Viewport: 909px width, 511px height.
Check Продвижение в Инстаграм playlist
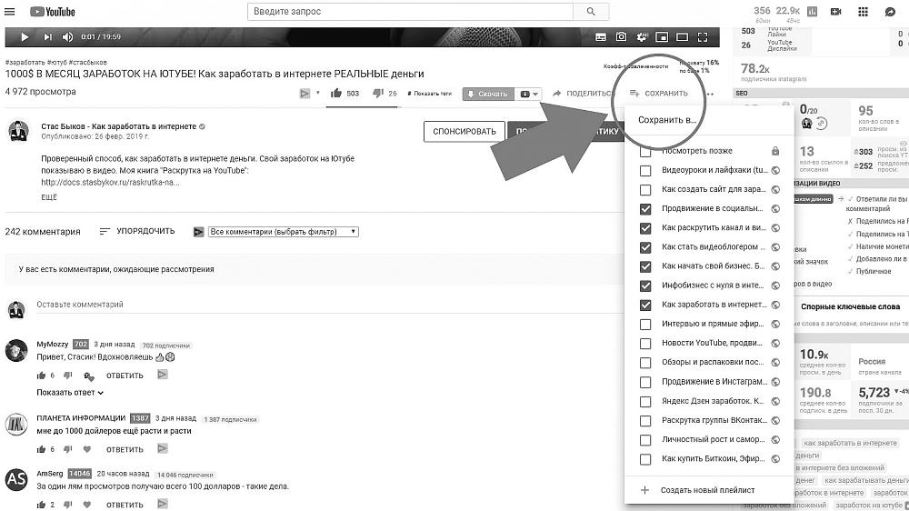(645, 382)
